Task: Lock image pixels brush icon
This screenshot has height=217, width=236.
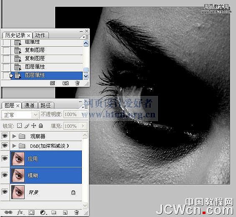Action: (x=27, y=126)
